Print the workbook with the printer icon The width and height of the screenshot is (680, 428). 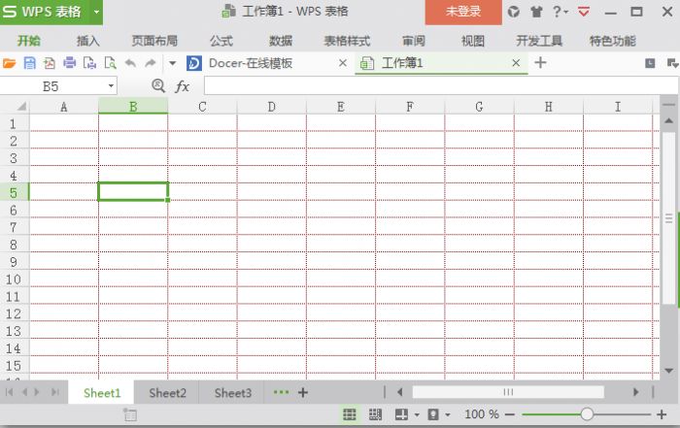(x=69, y=63)
